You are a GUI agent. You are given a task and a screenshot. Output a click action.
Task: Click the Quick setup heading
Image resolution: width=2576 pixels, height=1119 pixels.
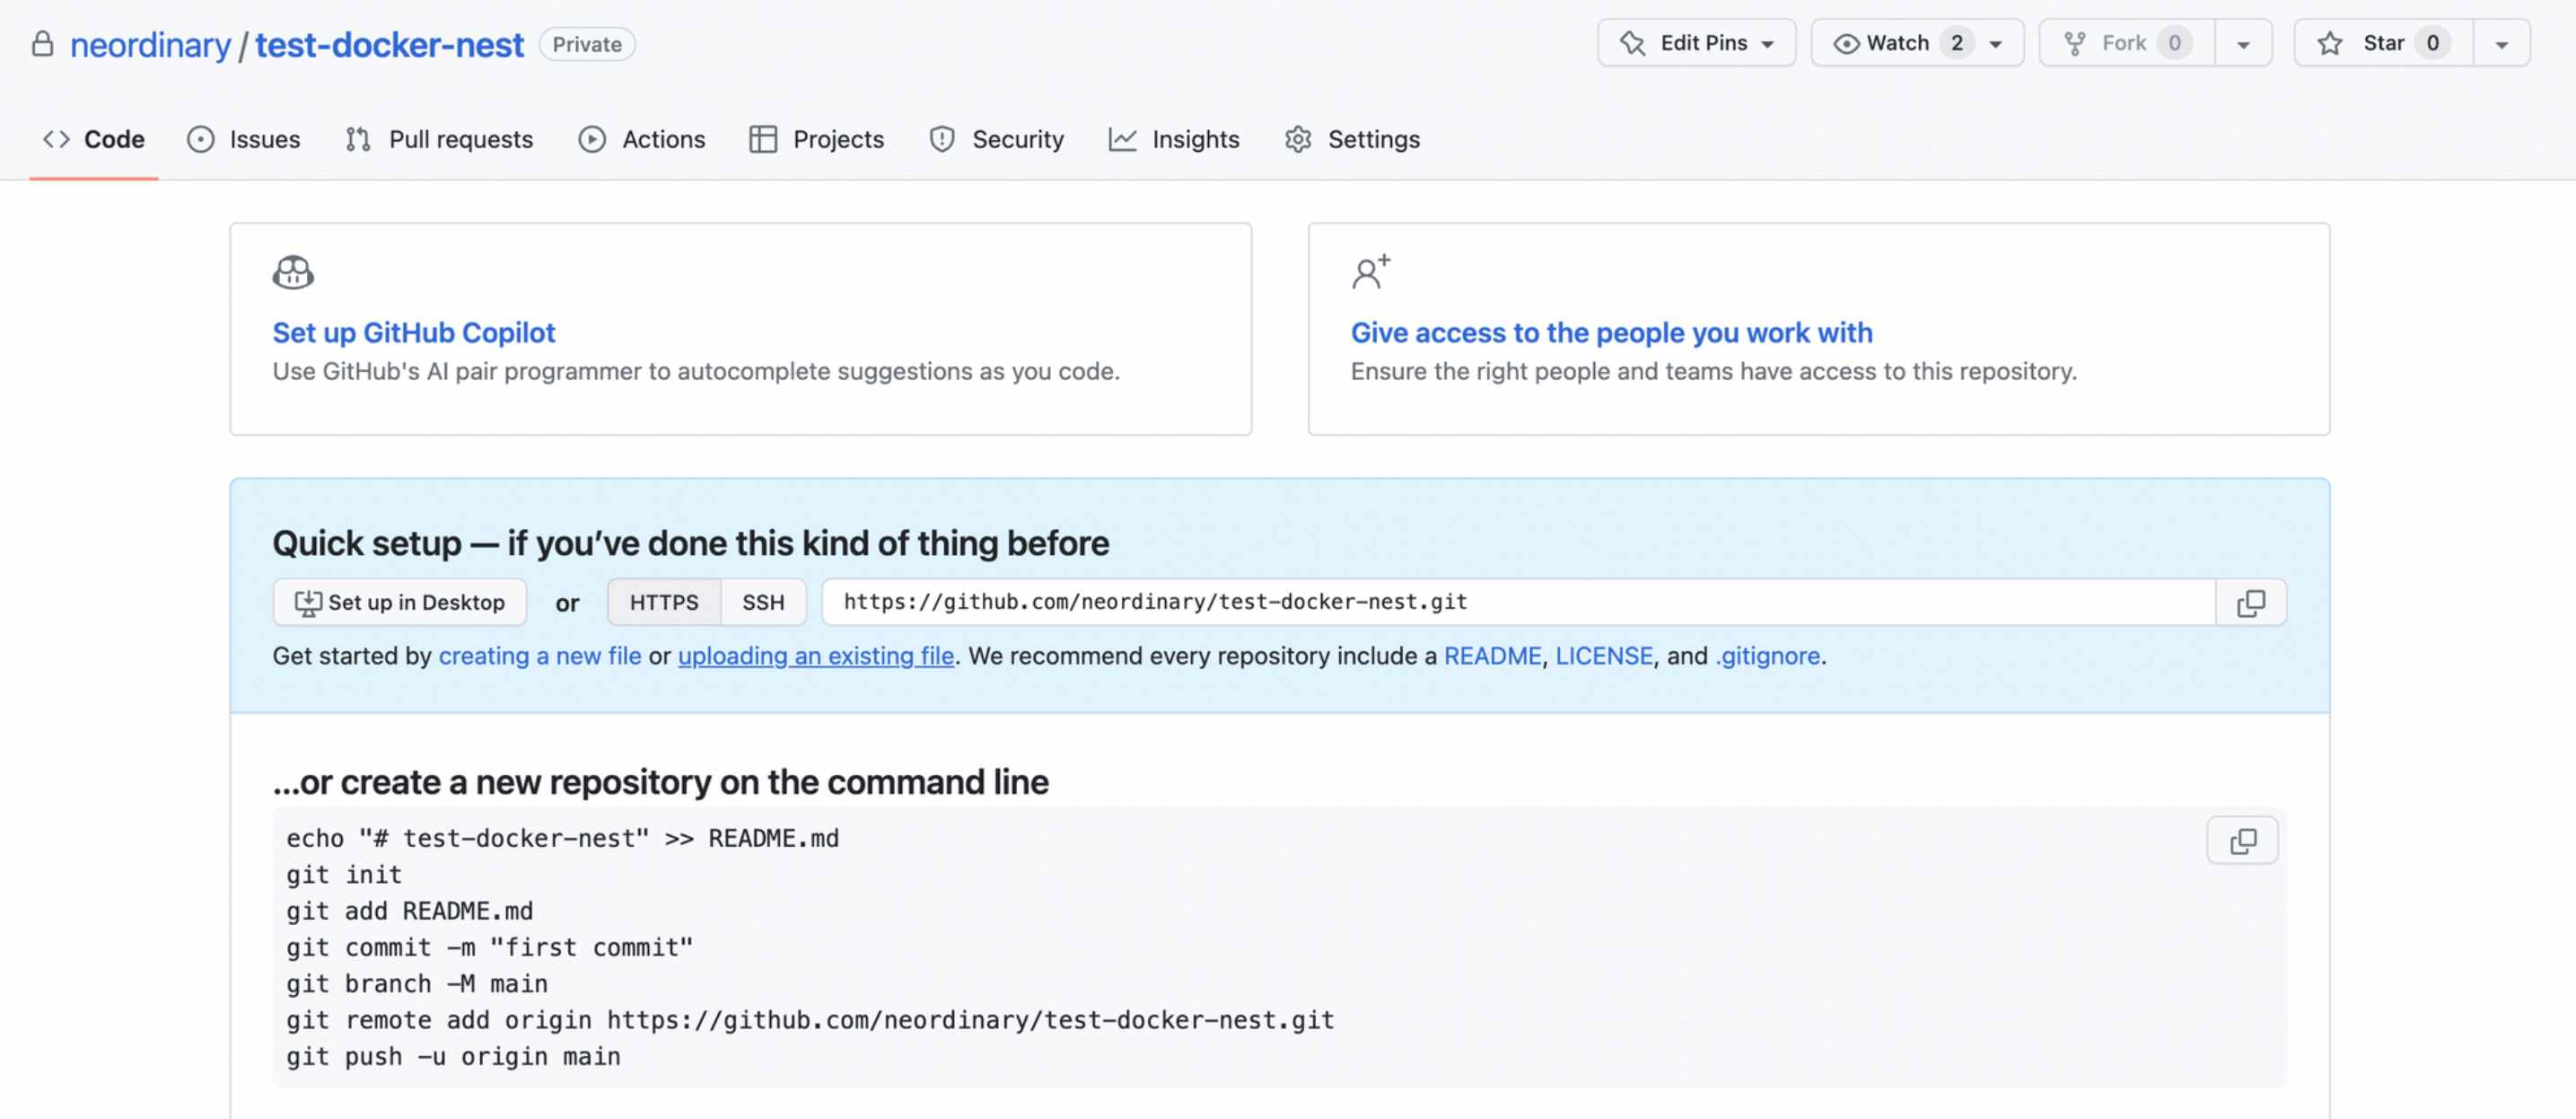tap(691, 542)
